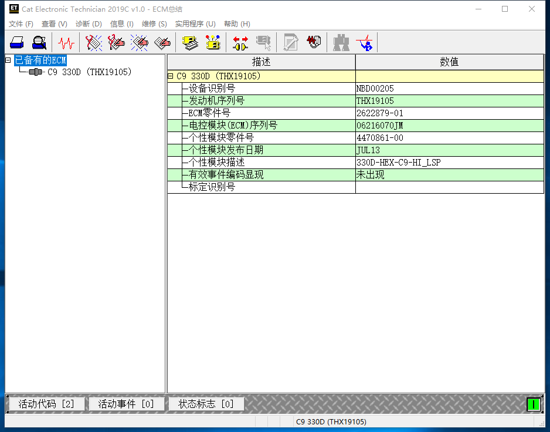Click the value 06216070JM

[x=380, y=126]
